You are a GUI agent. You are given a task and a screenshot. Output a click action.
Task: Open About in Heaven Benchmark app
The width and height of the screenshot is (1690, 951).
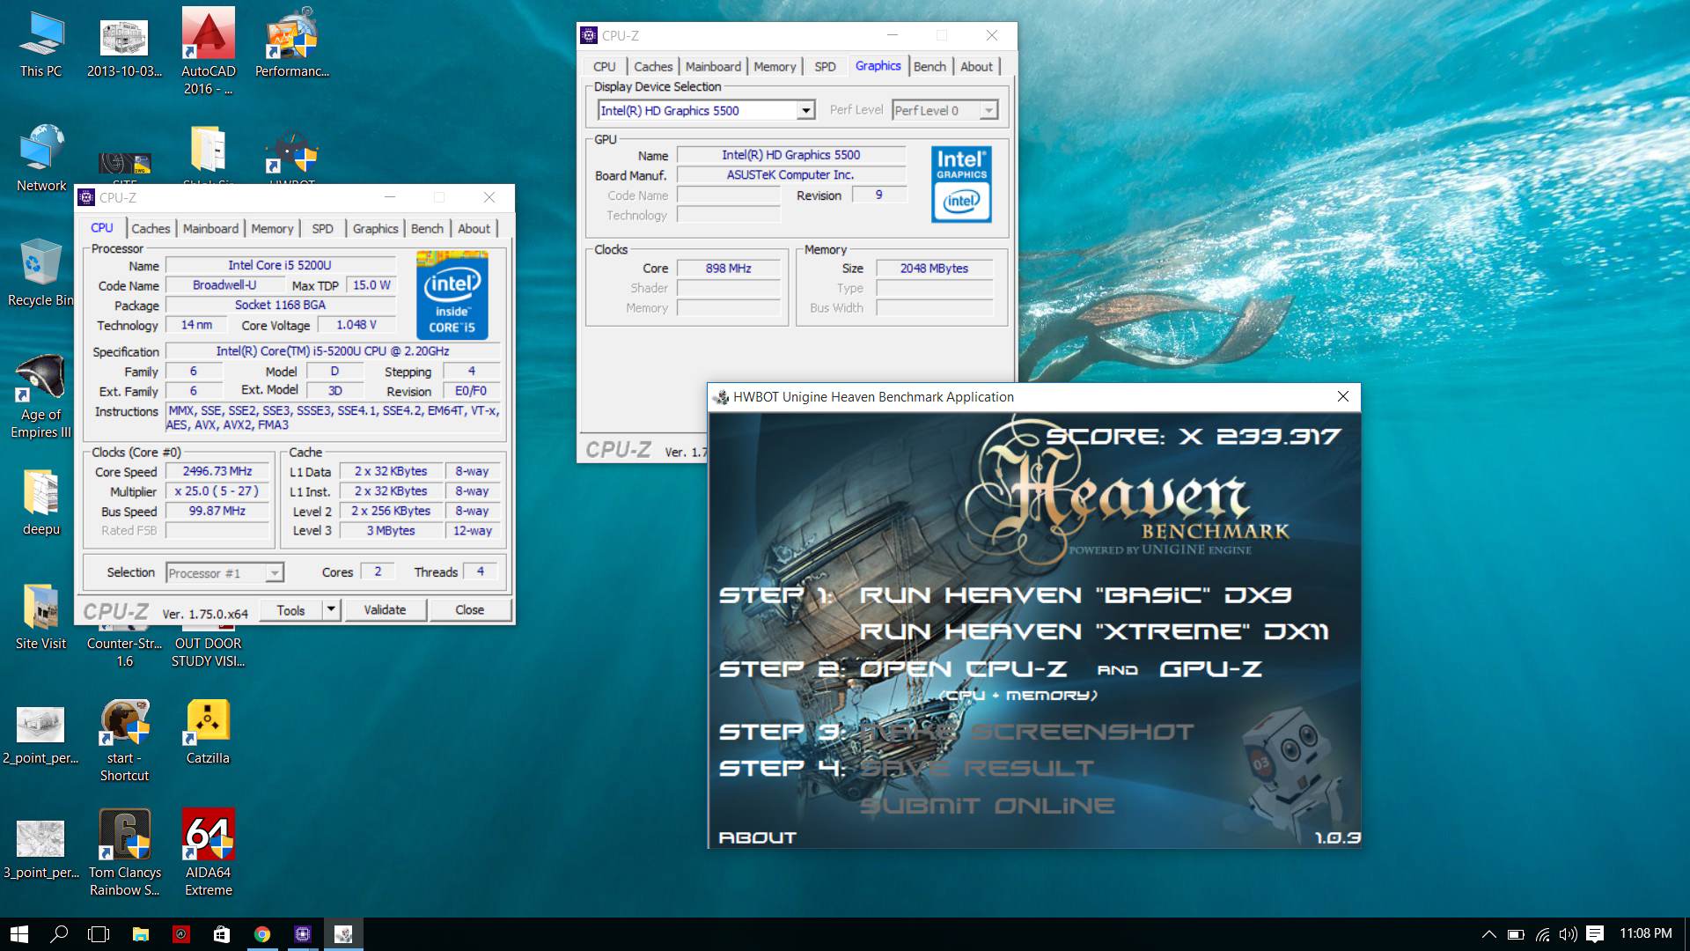click(758, 837)
